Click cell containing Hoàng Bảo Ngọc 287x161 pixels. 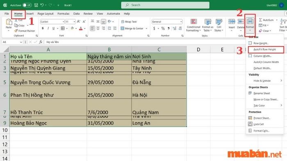coord(48,123)
